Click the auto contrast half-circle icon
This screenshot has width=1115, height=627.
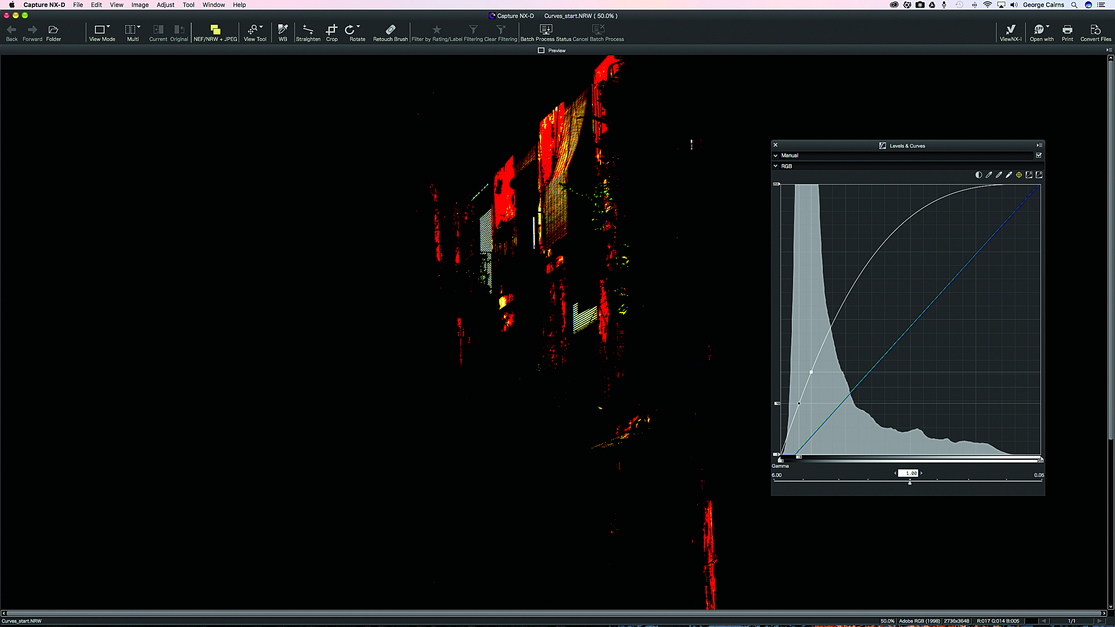(x=979, y=175)
